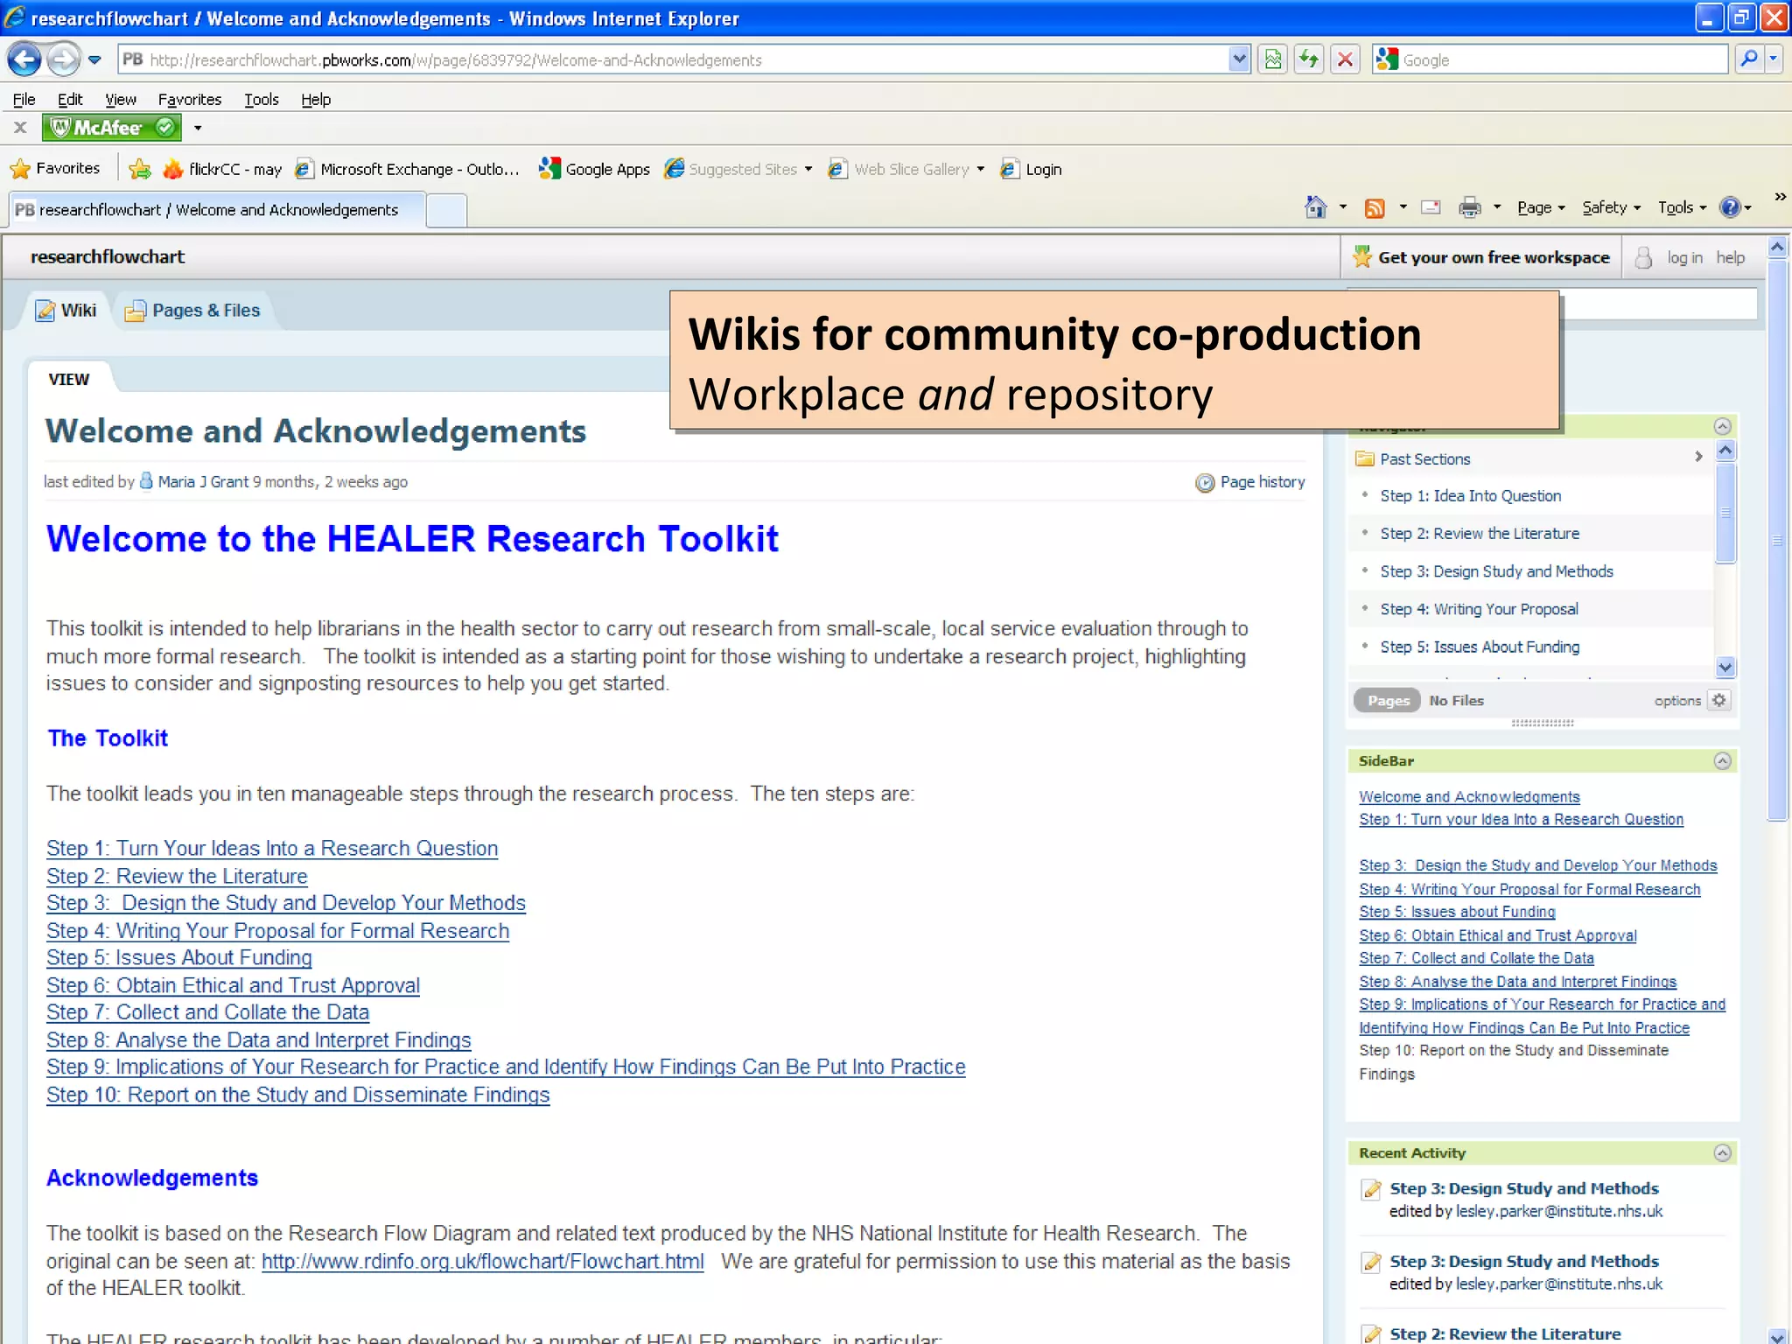Viewport: 1792px width, 1344px height.
Task: Click the Navigator list scroll-down arrow
Action: [1725, 667]
